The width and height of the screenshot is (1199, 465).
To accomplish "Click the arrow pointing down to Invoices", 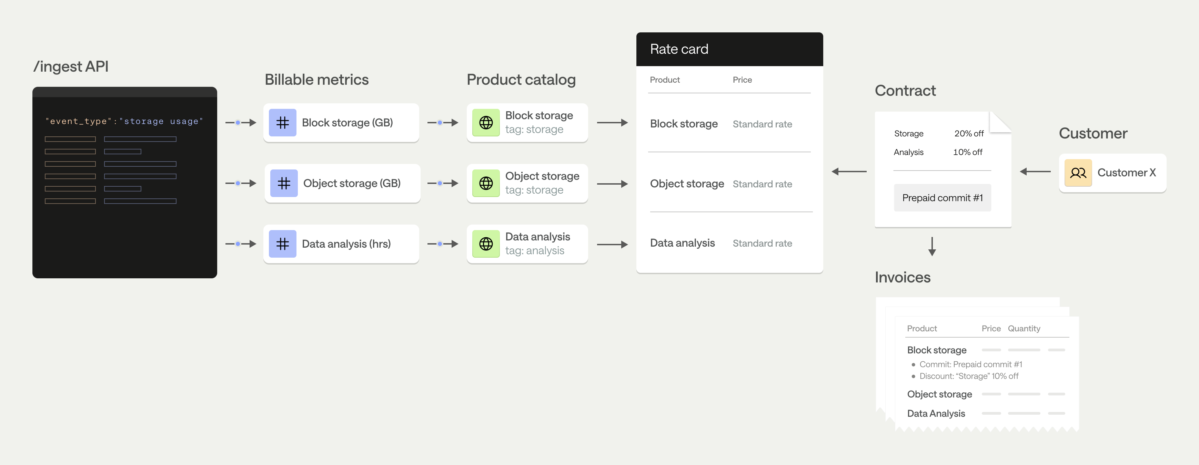I will click(x=932, y=247).
